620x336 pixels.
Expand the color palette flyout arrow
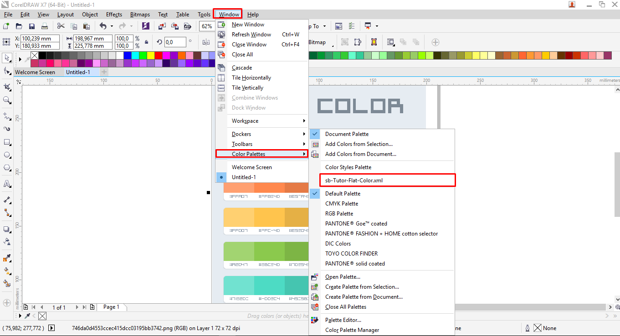[20, 59]
